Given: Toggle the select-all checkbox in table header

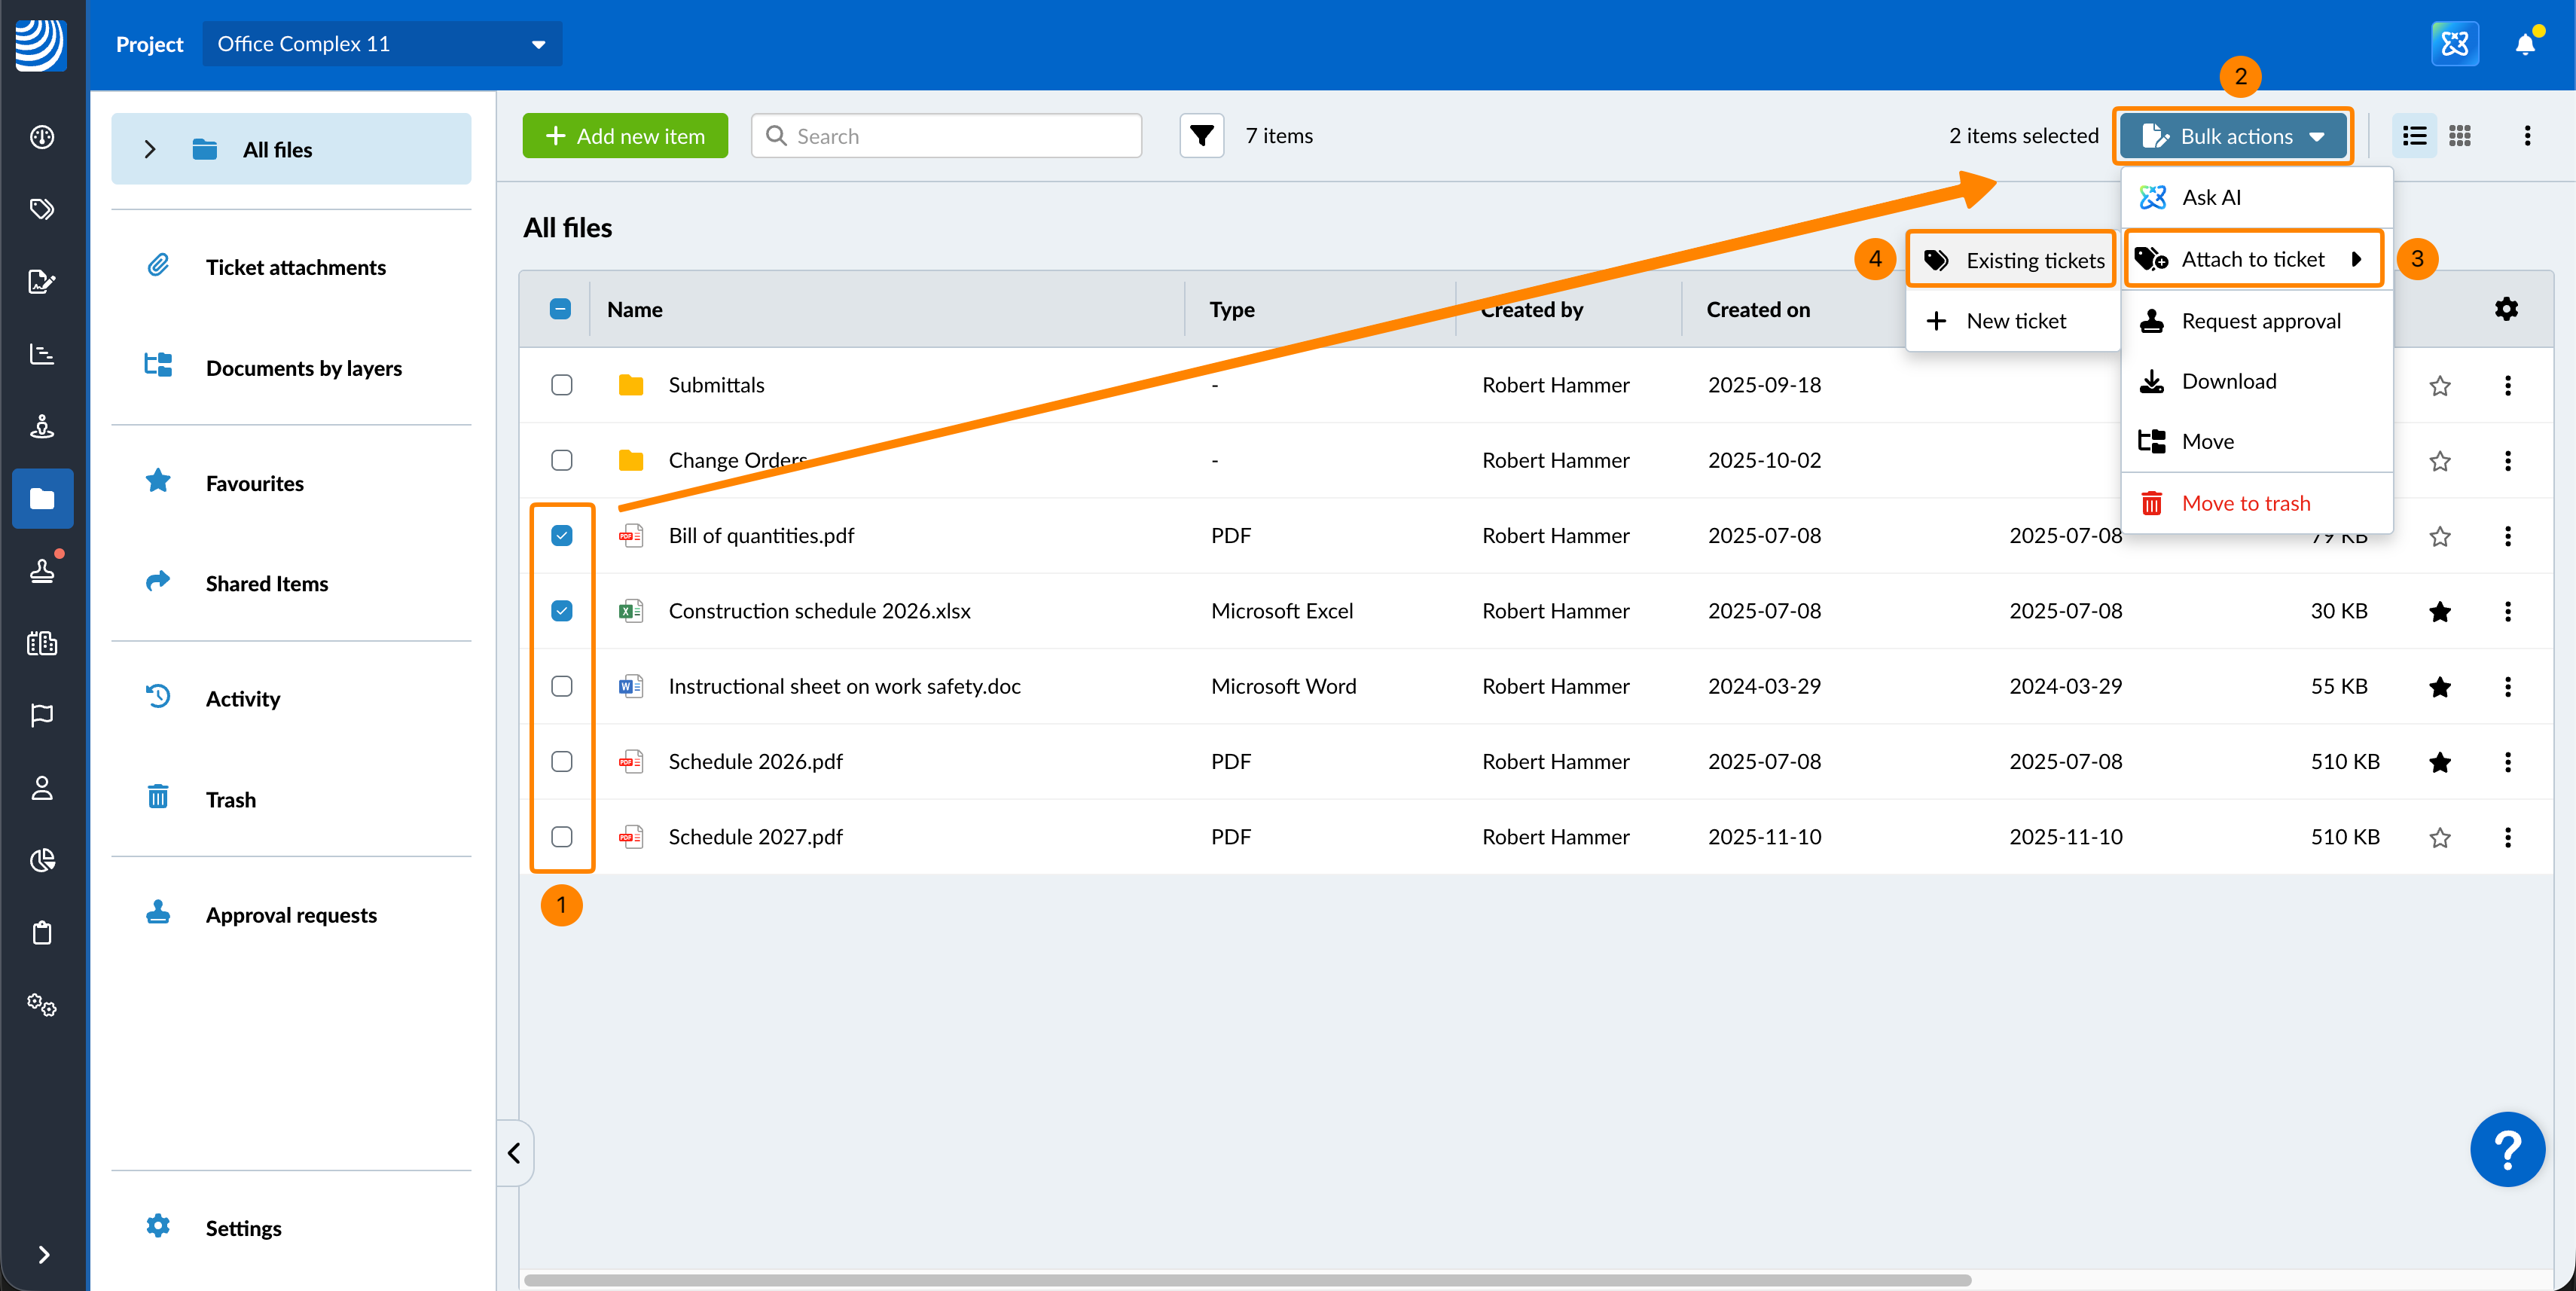Looking at the screenshot, I should point(561,309).
